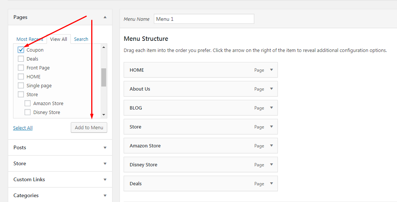The height and width of the screenshot is (202, 397).
Task: Click the Menu Name input field
Action: click(204, 19)
